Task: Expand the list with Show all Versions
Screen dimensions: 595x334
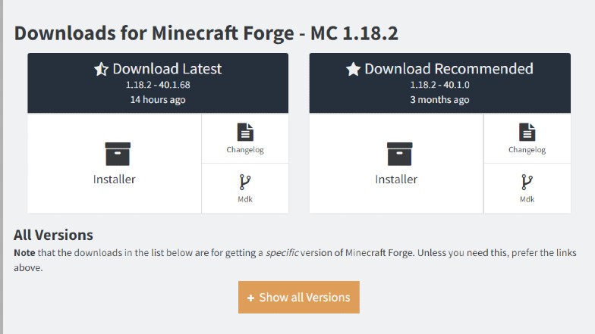Action: coord(299,297)
